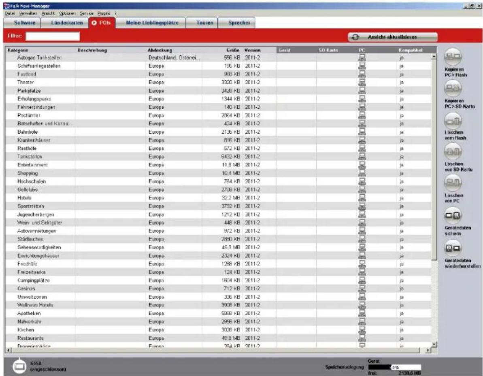Click the PC icon in Fastfood row
The width and height of the screenshot is (483, 376).
coord(362,74)
